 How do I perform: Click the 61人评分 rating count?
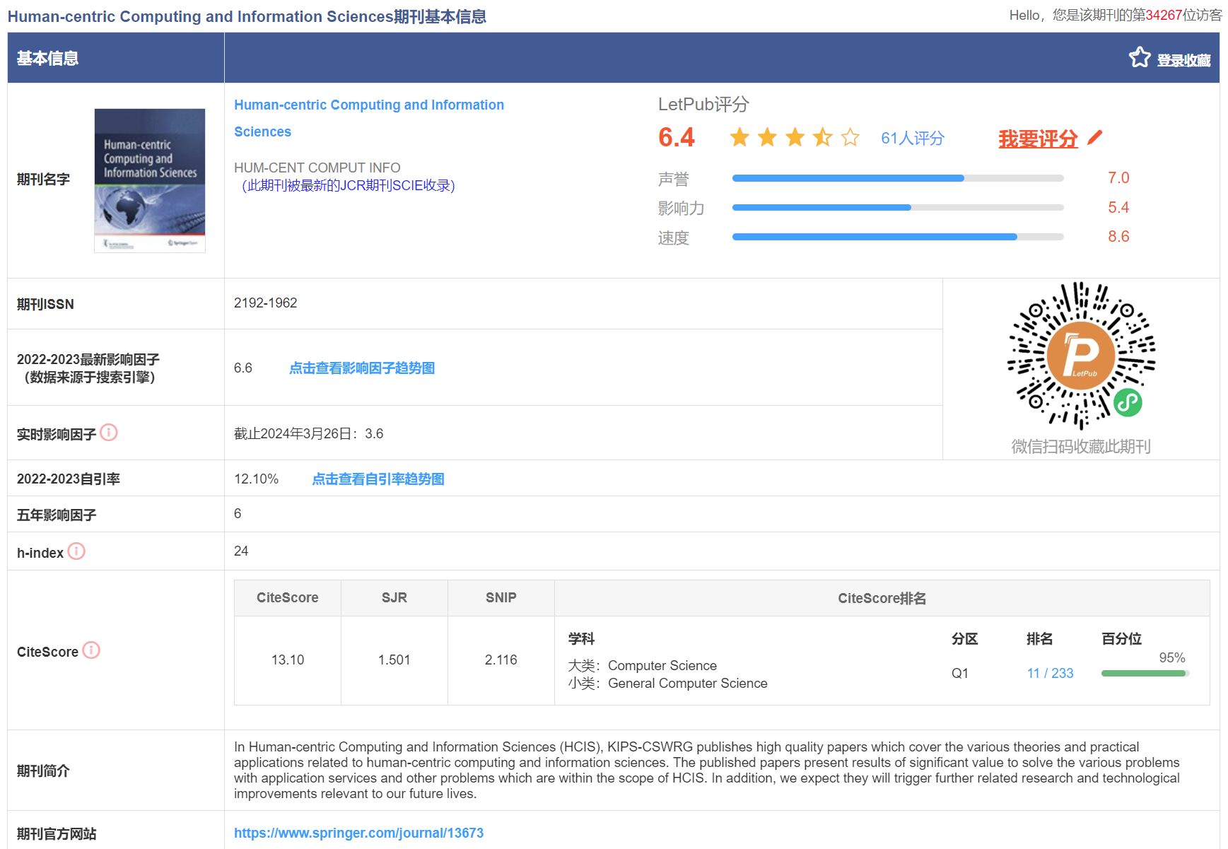click(912, 139)
